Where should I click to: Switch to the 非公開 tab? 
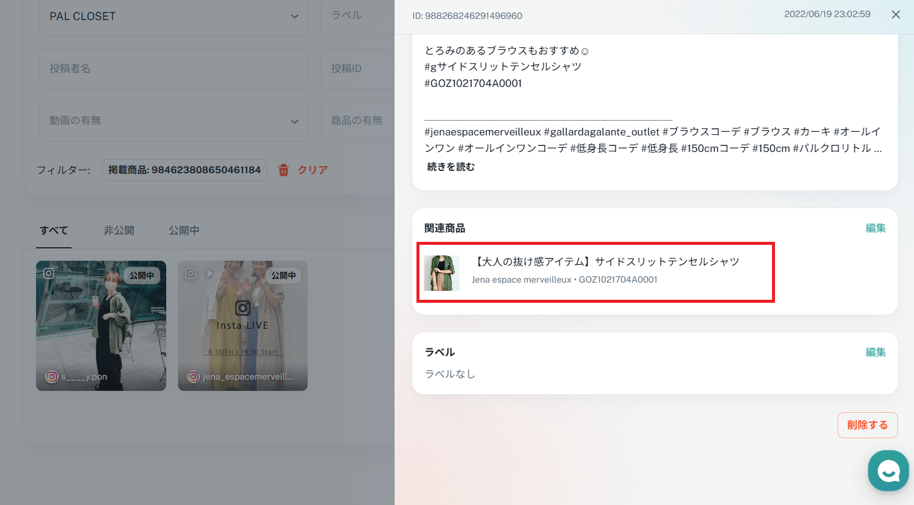coord(119,231)
